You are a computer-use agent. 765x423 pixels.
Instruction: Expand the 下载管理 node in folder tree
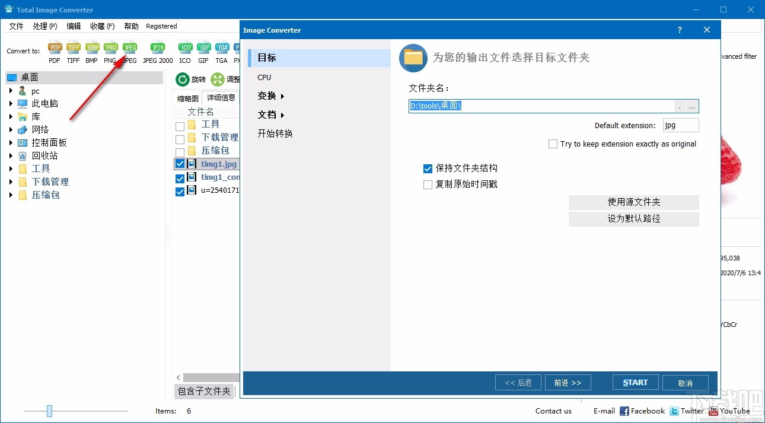(11, 182)
